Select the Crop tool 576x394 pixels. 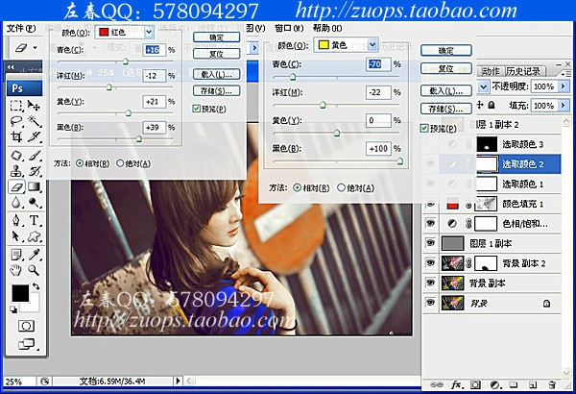pos(15,136)
